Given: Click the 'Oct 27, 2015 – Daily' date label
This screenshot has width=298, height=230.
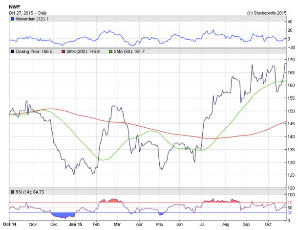Looking at the screenshot, I should pos(28,13).
